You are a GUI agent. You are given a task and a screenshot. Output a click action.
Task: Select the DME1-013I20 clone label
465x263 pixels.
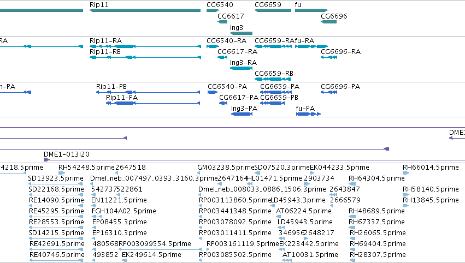tap(67, 154)
